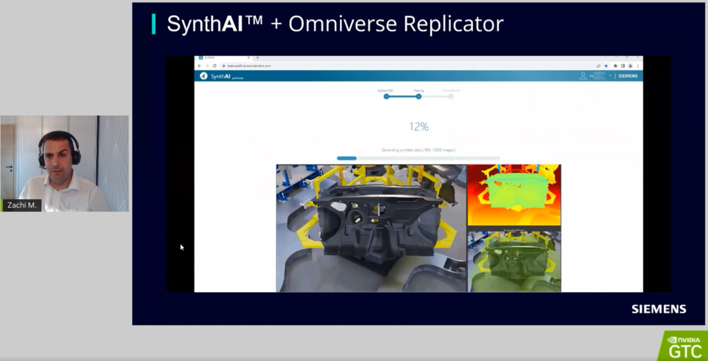This screenshot has height=361, width=708.
Task: Click the browser forward arrow
Action: tap(207, 66)
